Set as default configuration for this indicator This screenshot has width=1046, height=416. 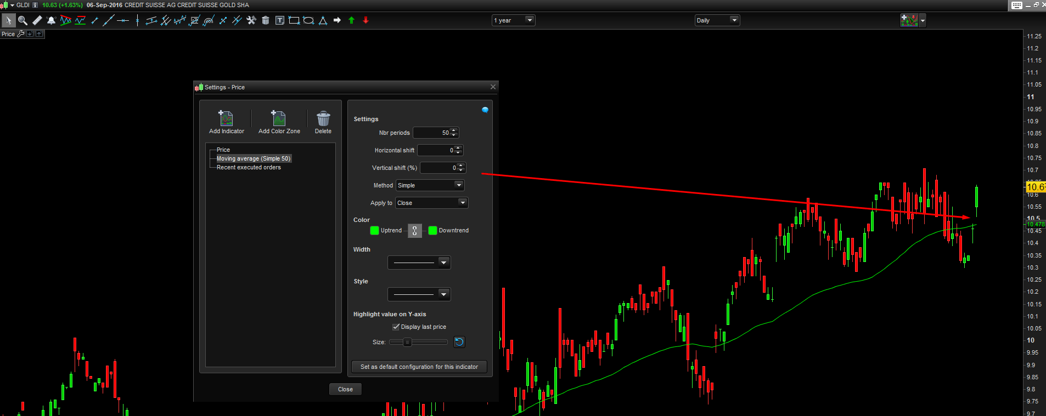point(419,367)
